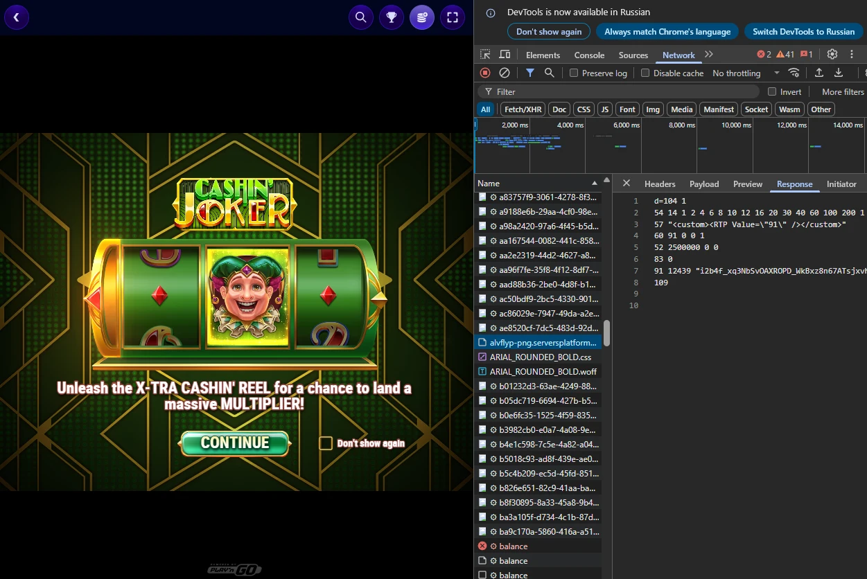Select the ARIAL_ROUNDED_BOLD.css request
867x579 pixels.
point(538,357)
